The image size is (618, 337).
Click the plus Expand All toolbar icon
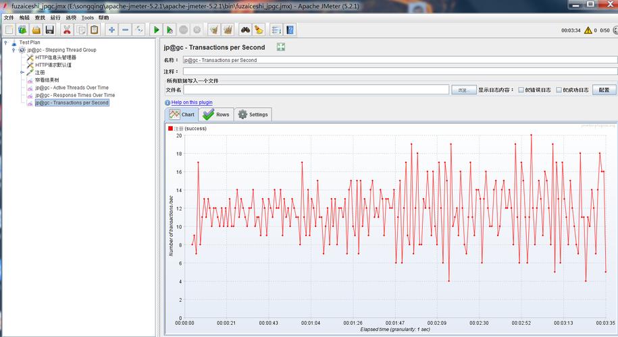pyautogui.click(x=111, y=30)
